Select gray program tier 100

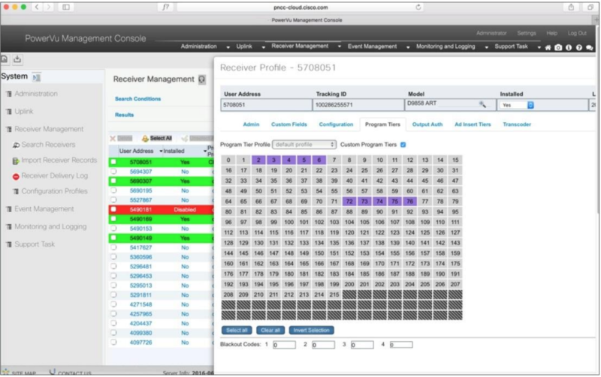pyautogui.click(x=288, y=222)
